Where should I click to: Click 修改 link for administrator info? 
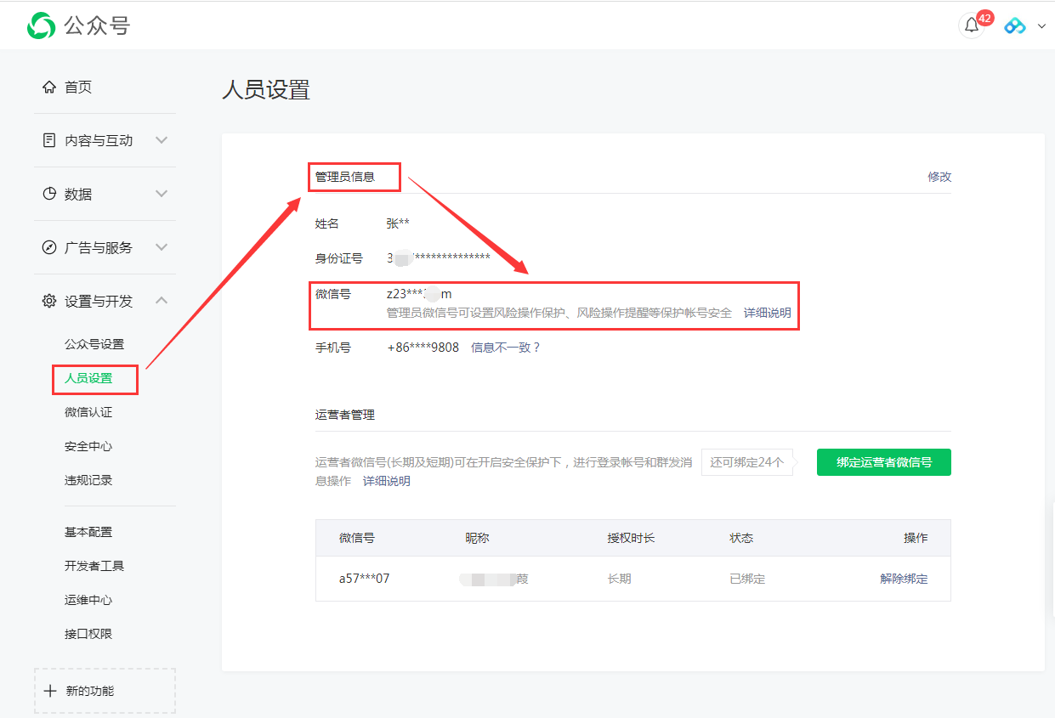click(939, 177)
